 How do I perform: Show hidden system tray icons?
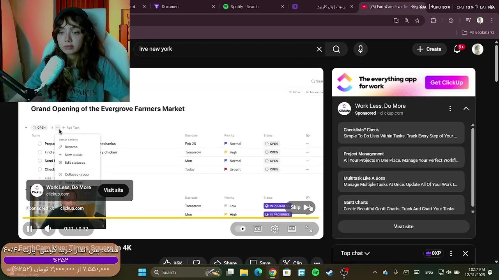coord(375,272)
